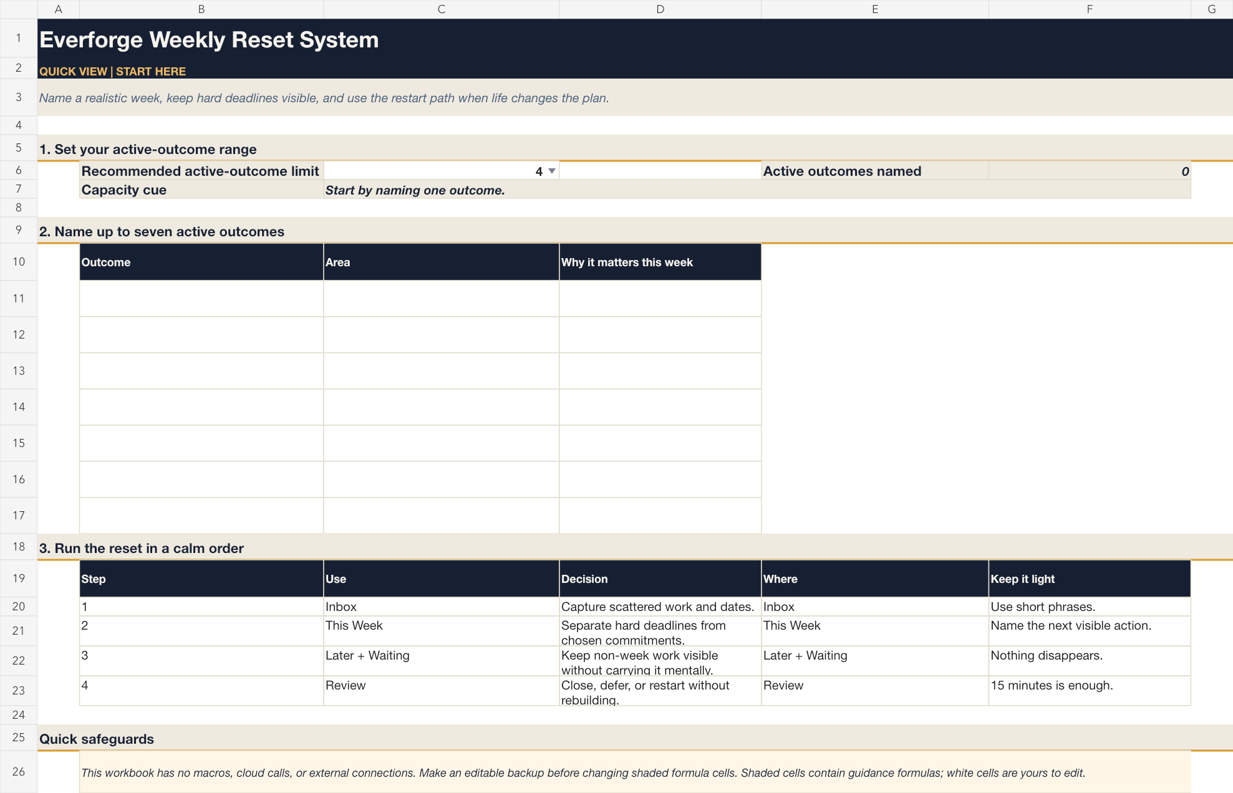Select column F header
1233x793 pixels.
click(1090, 9)
